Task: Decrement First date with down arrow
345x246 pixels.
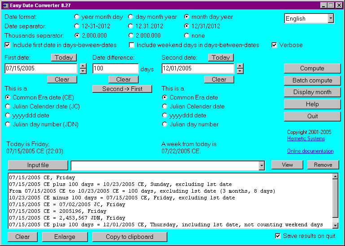Action: coord(83,71)
